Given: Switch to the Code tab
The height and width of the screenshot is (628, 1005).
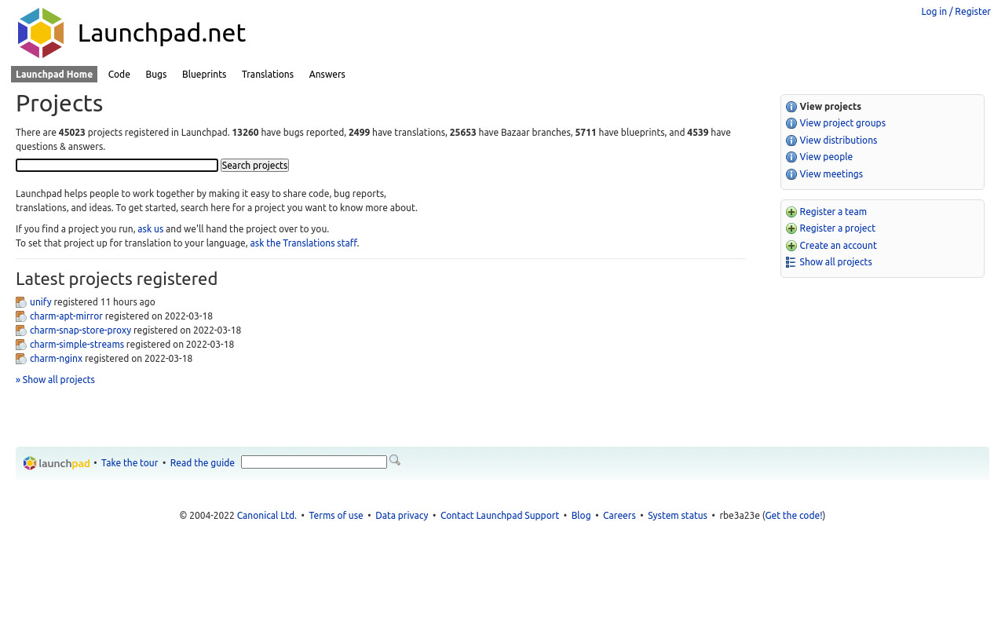Looking at the screenshot, I should tap(119, 75).
